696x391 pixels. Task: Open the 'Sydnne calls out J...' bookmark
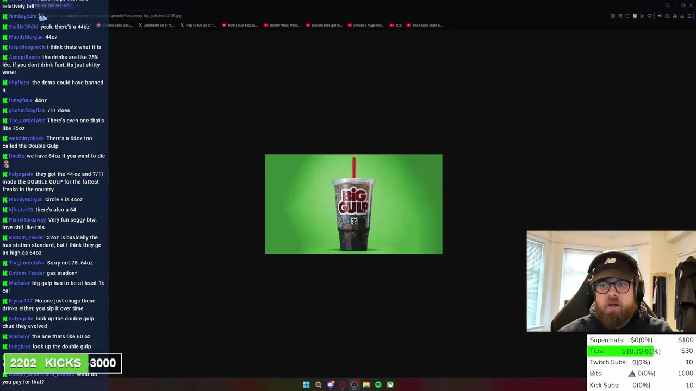(x=115, y=25)
